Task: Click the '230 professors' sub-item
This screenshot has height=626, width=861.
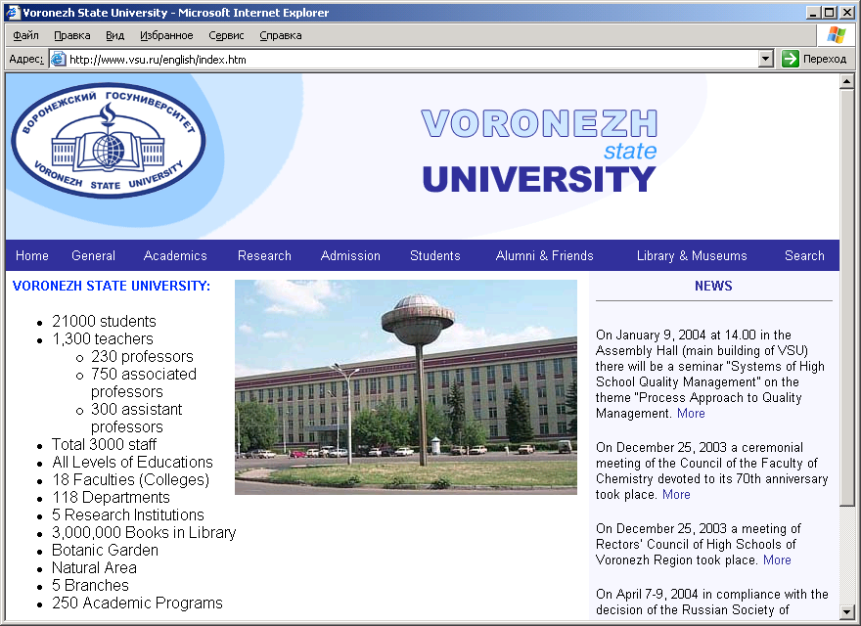Action: click(142, 356)
